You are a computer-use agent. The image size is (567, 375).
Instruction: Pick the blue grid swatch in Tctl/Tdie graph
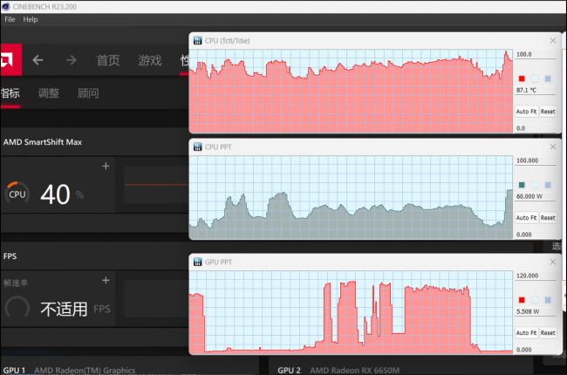pyautogui.click(x=548, y=78)
